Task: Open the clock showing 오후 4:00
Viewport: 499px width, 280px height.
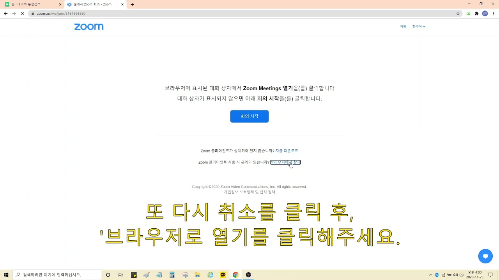Action: [474, 275]
